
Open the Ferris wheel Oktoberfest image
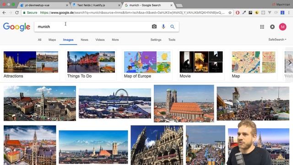(x=115, y=104)
